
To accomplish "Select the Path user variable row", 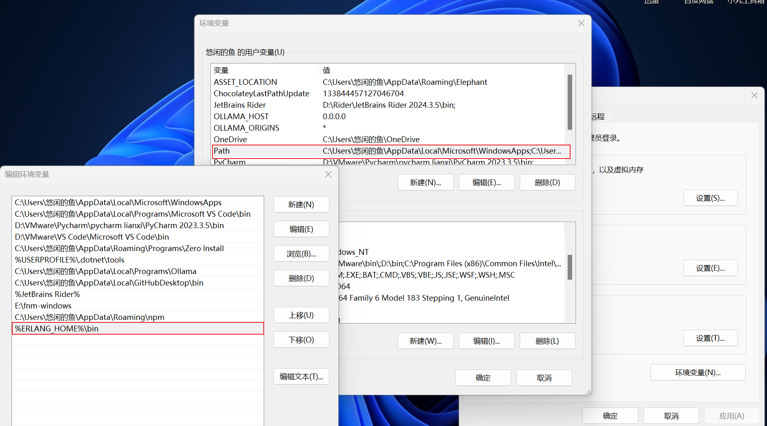I will coord(388,151).
